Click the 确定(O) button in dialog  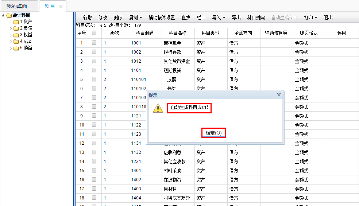pyautogui.click(x=213, y=133)
